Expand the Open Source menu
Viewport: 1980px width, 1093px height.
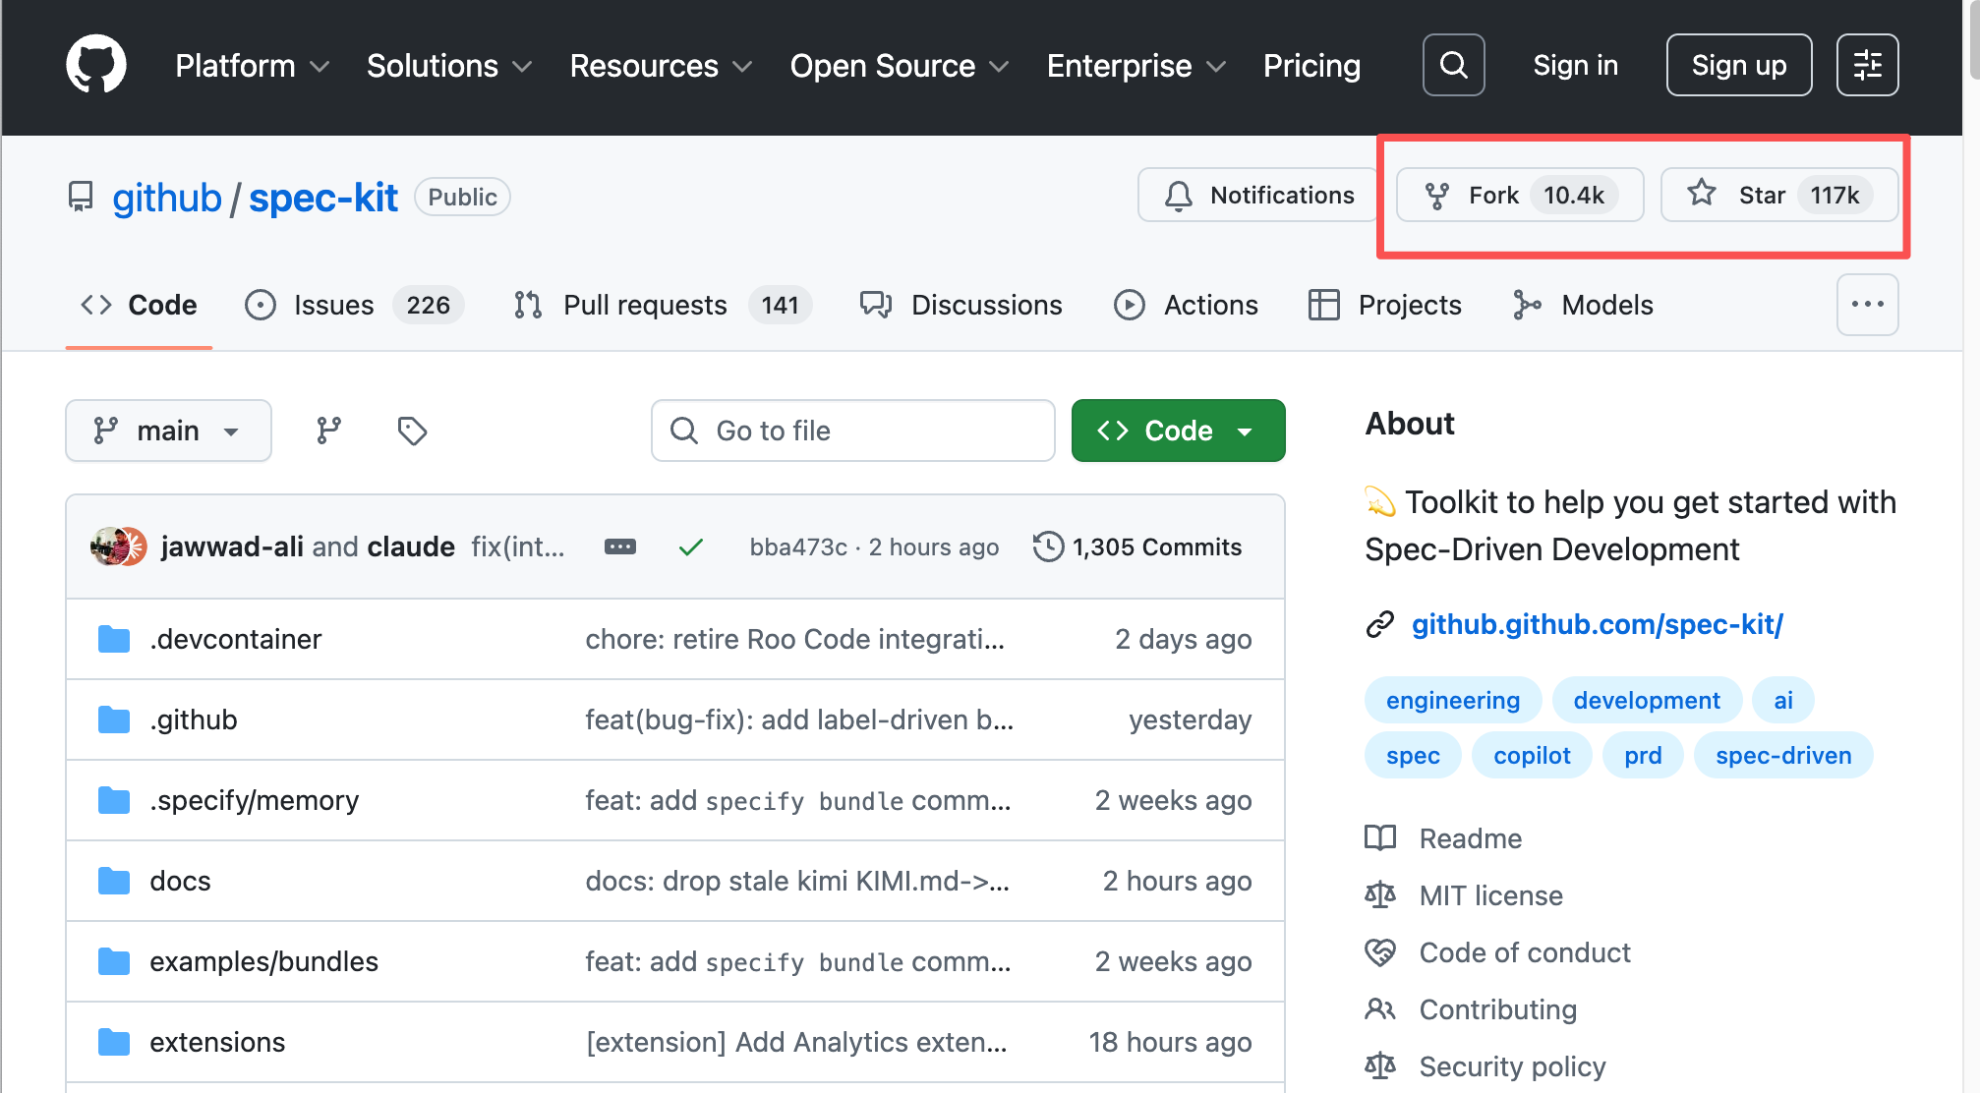tap(900, 65)
